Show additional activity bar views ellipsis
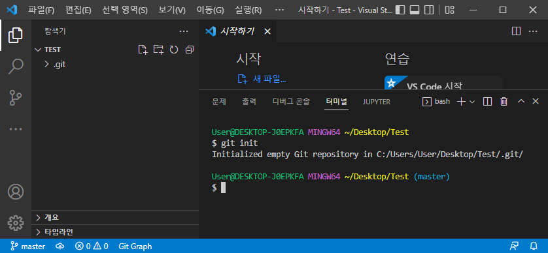This screenshot has width=548, height=253. click(x=16, y=129)
